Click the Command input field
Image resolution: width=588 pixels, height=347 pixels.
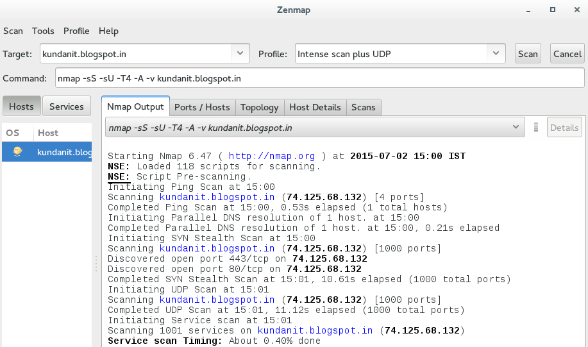319,78
